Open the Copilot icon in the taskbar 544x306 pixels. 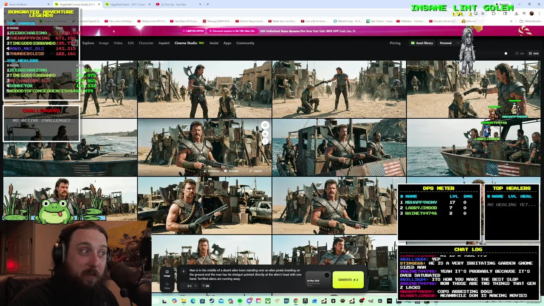174,301
